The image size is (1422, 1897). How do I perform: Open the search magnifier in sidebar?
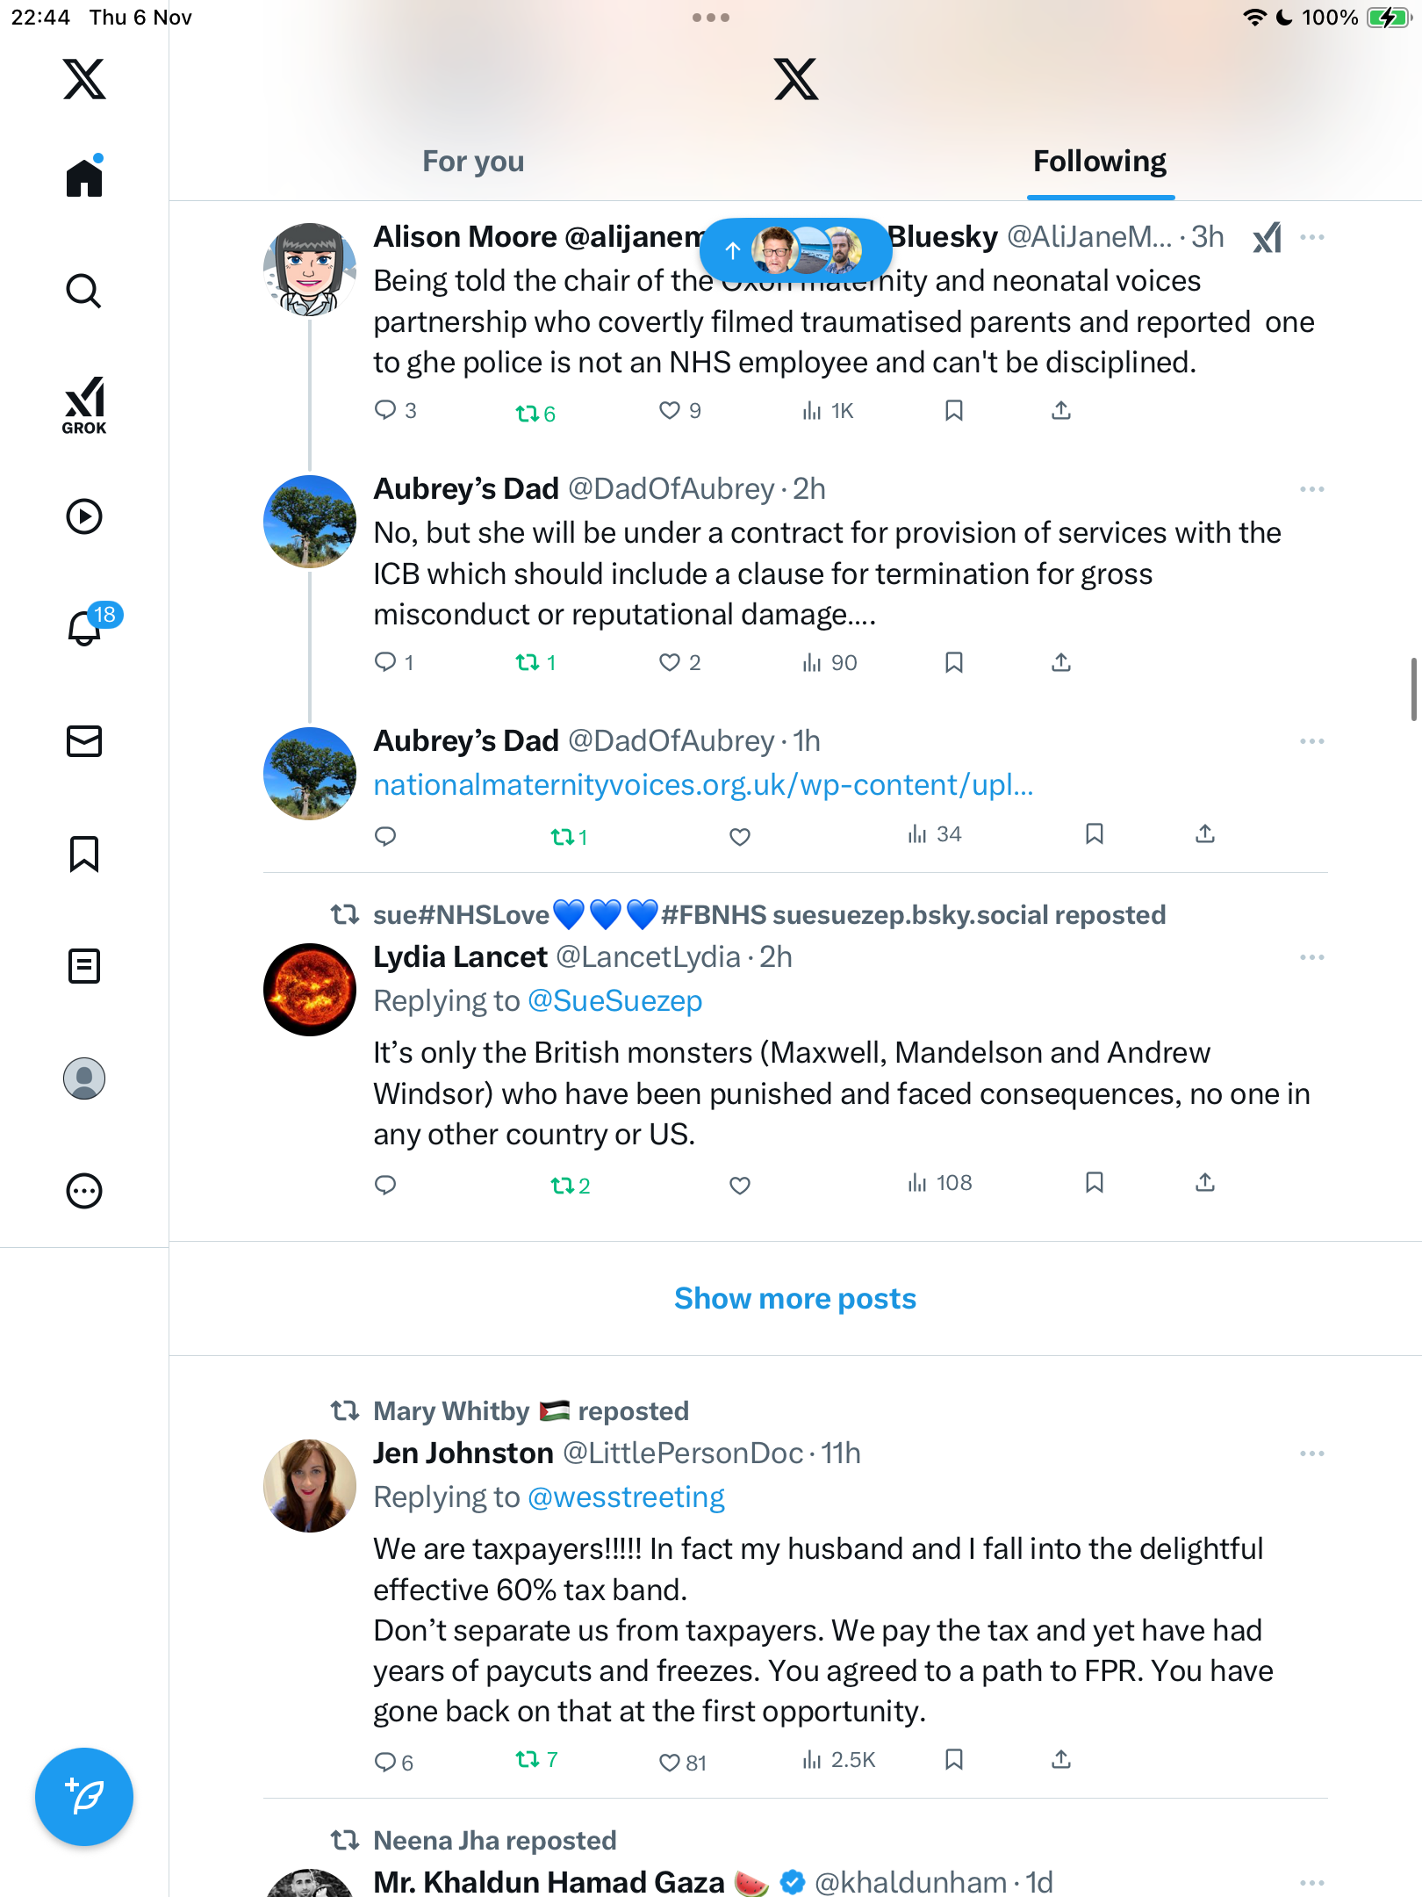coord(84,291)
